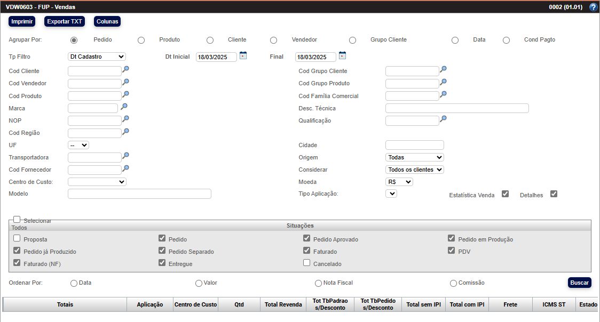Open the Moeda currency dropdown
The image size is (600, 322).
coord(399,182)
